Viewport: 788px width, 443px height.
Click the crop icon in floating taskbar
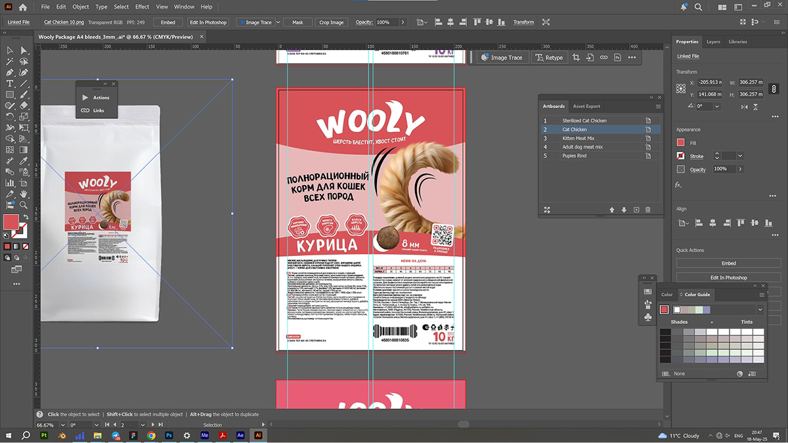[576, 58]
